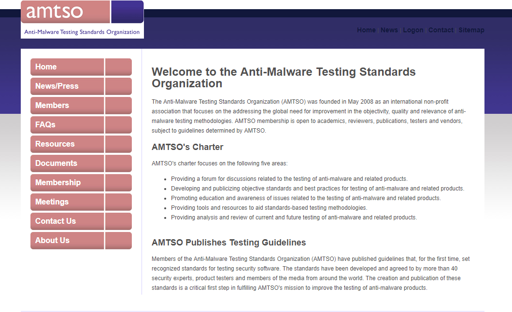The width and height of the screenshot is (512, 312).
Task: Open the Contact link in the top navigation
Action: (x=441, y=30)
